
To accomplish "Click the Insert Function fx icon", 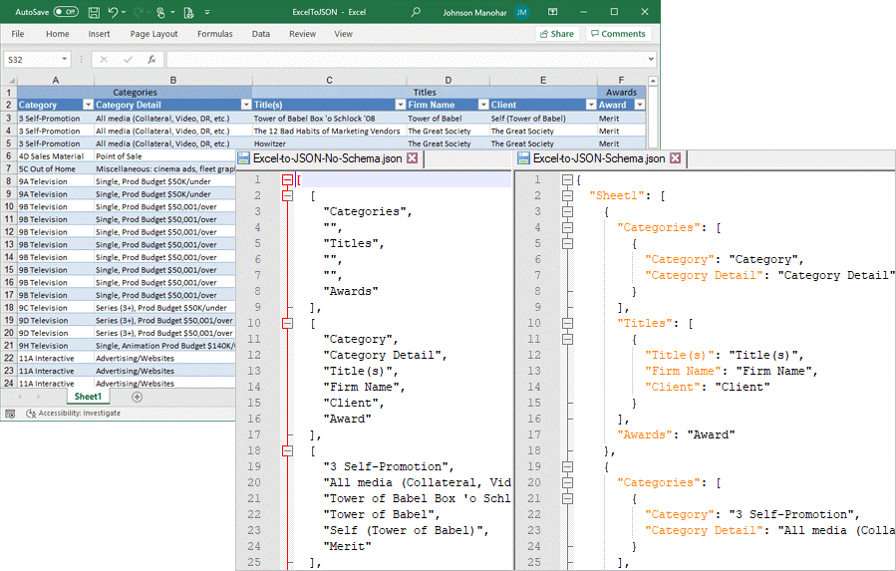I will pos(151,60).
